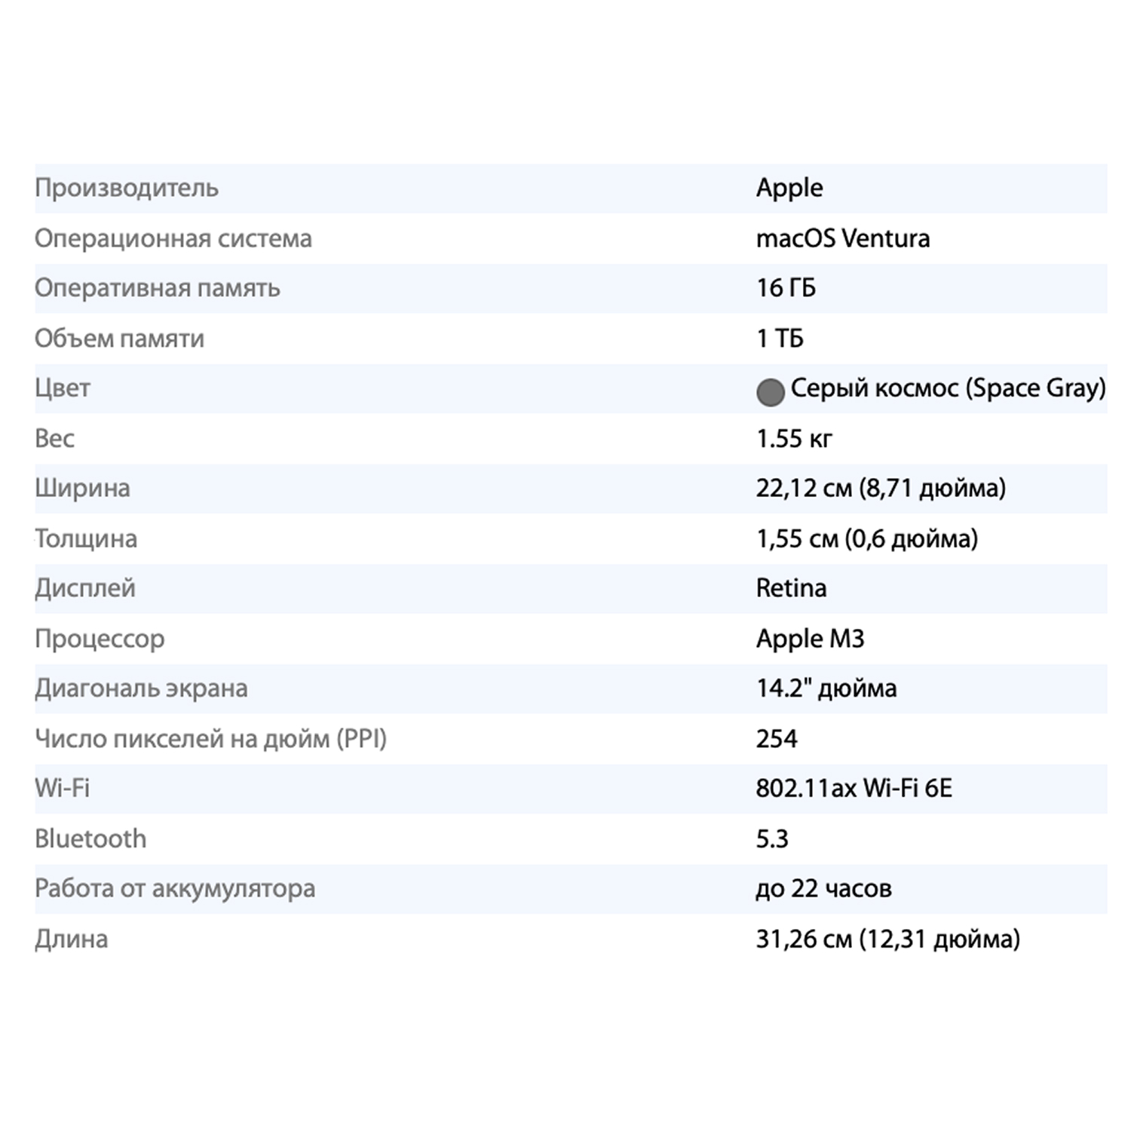Click the "802.11ax Wi-Fi 6E" value
The height and width of the screenshot is (1131, 1131).
coord(854,789)
